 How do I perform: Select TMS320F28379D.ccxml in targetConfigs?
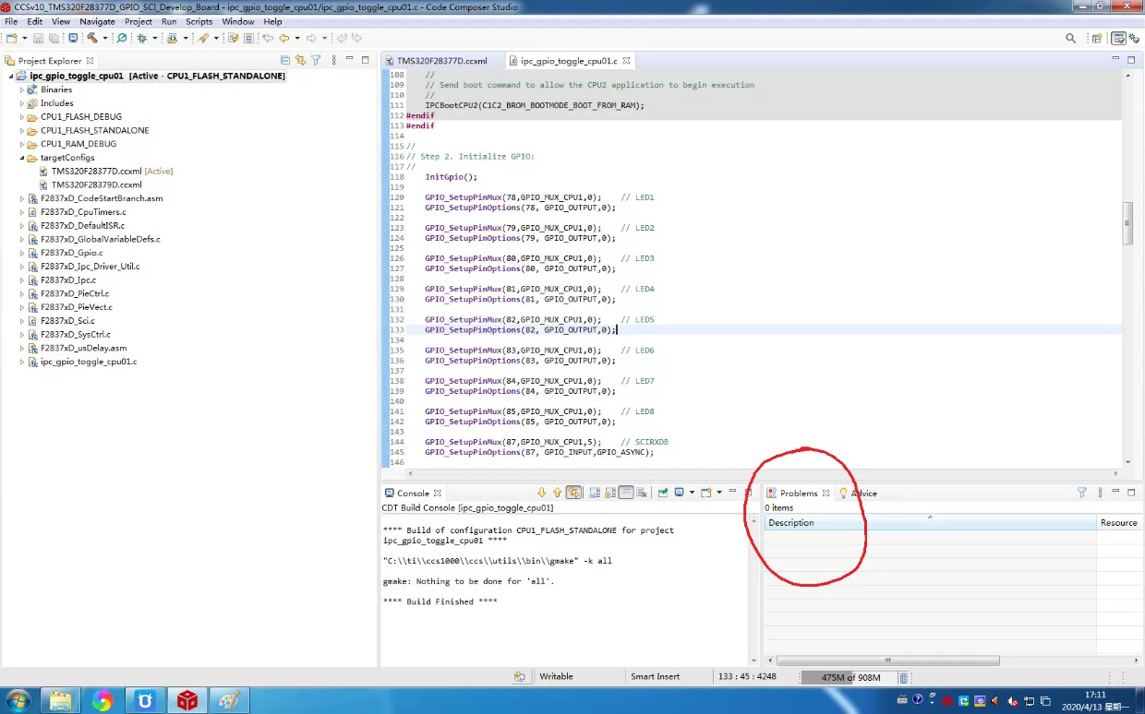tap(96, 184)
